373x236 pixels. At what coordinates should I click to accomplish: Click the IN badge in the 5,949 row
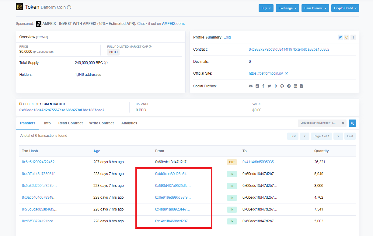pyautogui.click(x=232, y=174)
